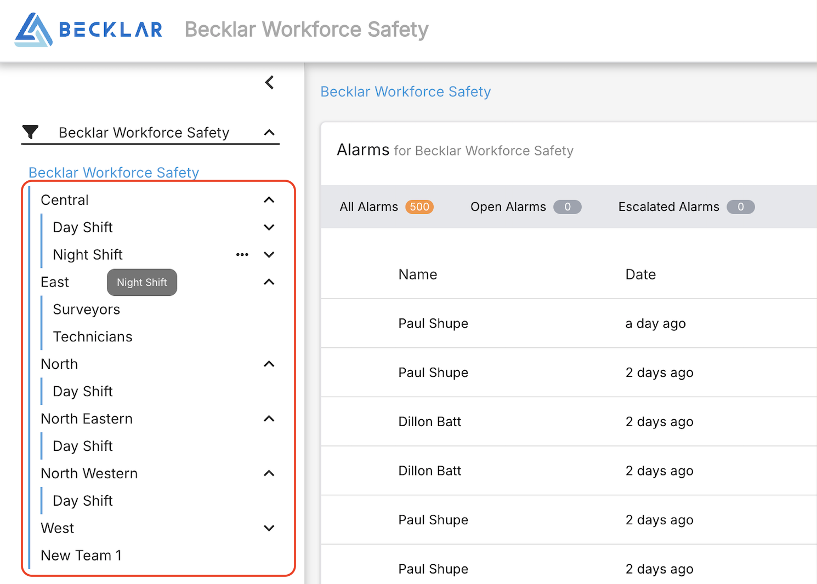Switch to the All Alarms tab
Image resolution: width=817 pixels, height=584 pixels.
(x=387, y=207)
